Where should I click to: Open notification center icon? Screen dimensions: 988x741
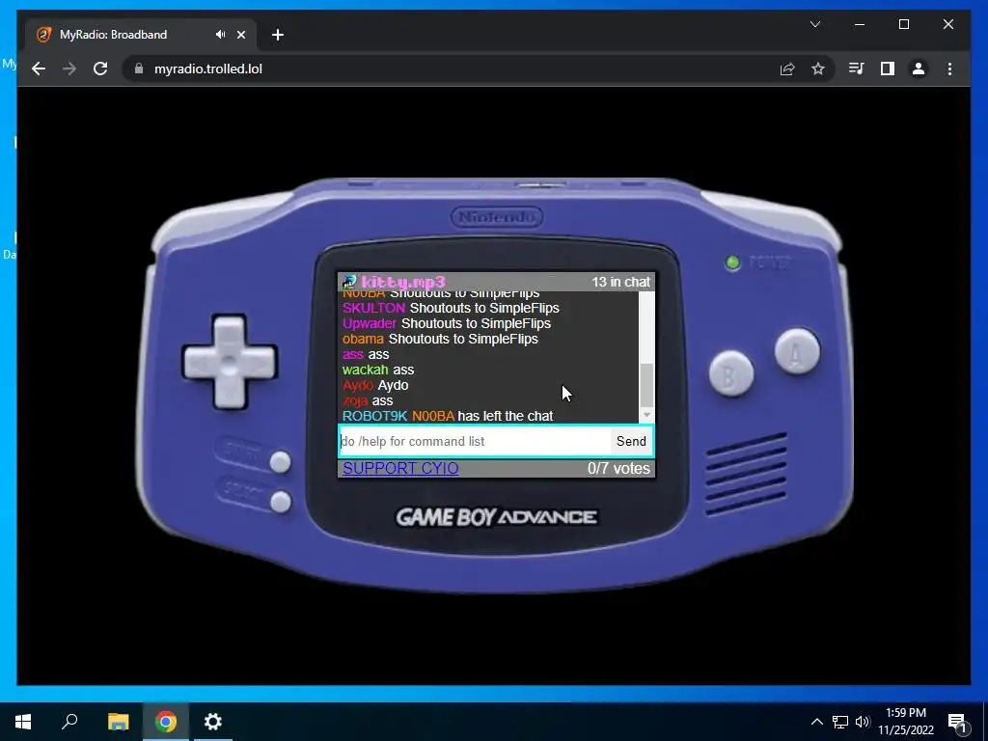[957, 723]
